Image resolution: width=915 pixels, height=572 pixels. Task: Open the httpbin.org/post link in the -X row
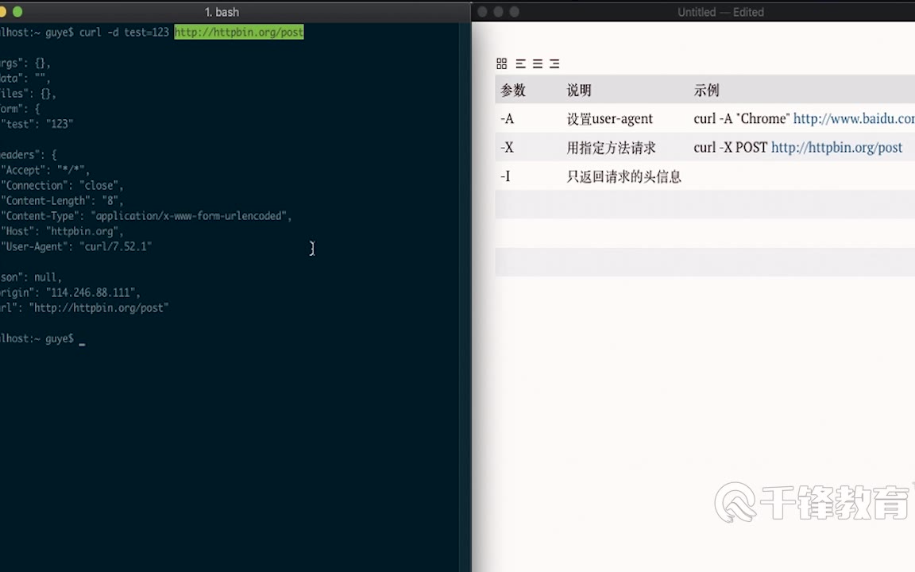coord(836,148)
